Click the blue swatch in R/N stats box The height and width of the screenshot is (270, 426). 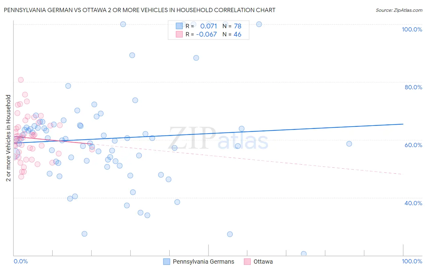179,26
